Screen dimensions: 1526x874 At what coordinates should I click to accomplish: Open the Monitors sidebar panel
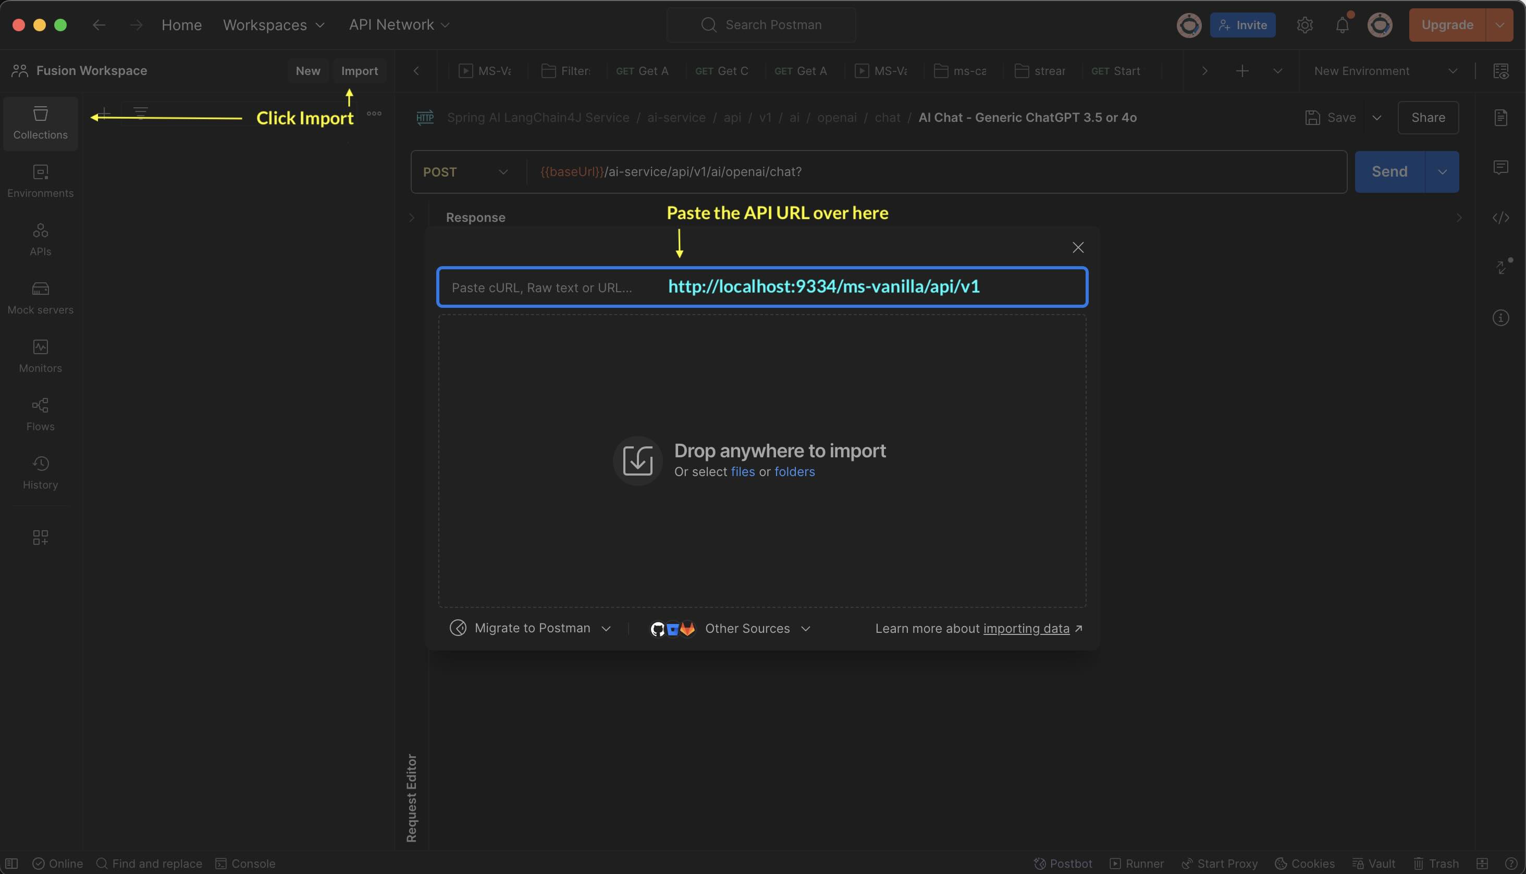(x=40, y=356)
